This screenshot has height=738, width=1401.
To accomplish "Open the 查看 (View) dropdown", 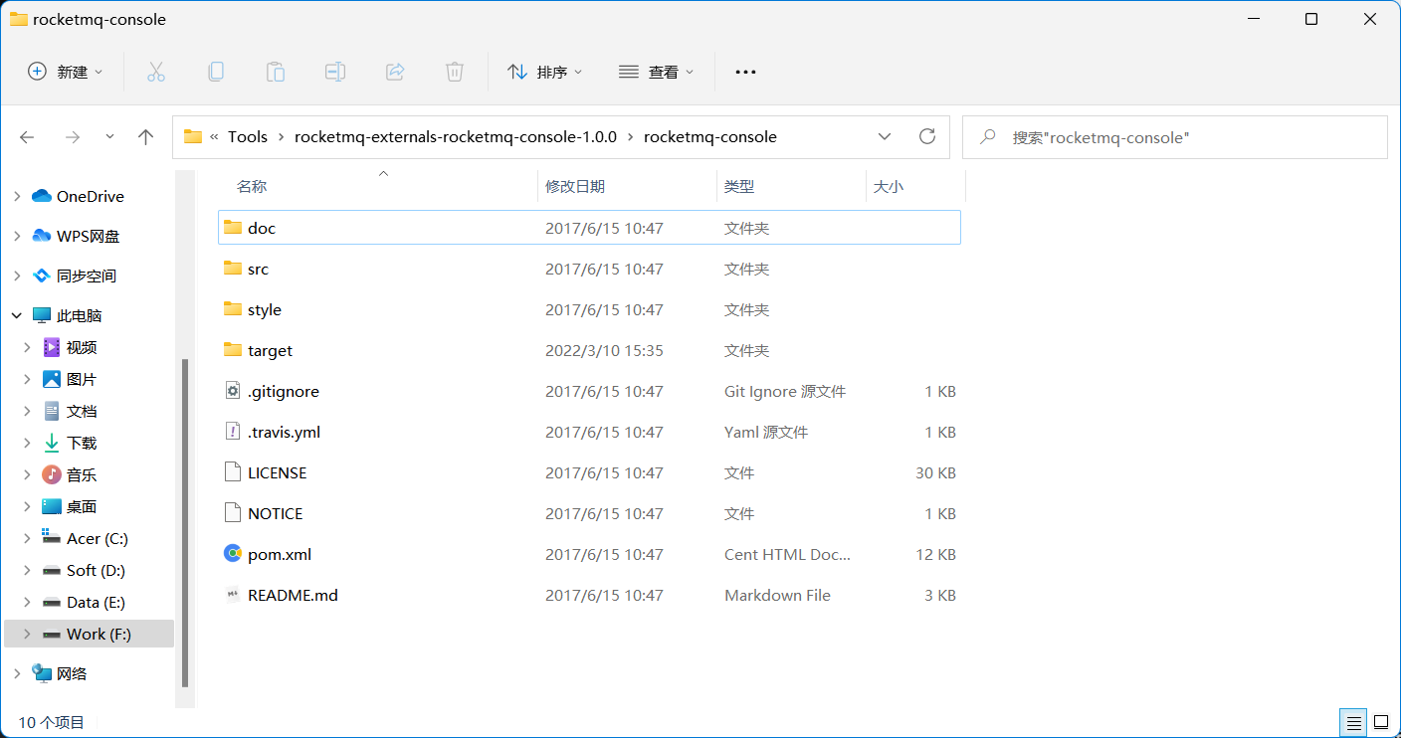I will coord(657,72).
